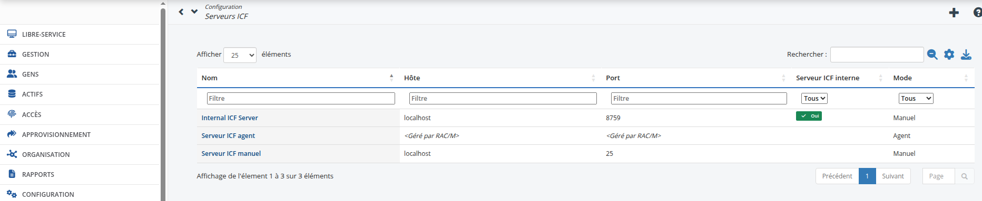Click port value 8759
The image size is (982, 201).
[x=613, y=118]
